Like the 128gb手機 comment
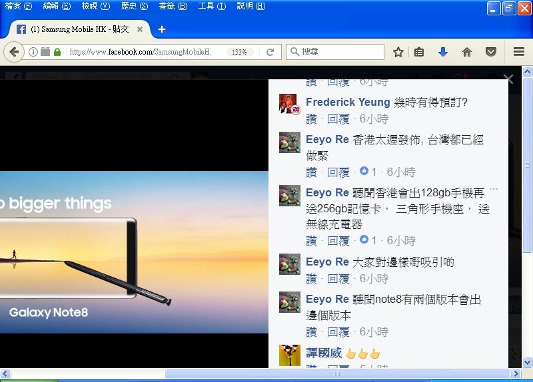This screenshot has width=533, height=382. click(x=311, y=241)
